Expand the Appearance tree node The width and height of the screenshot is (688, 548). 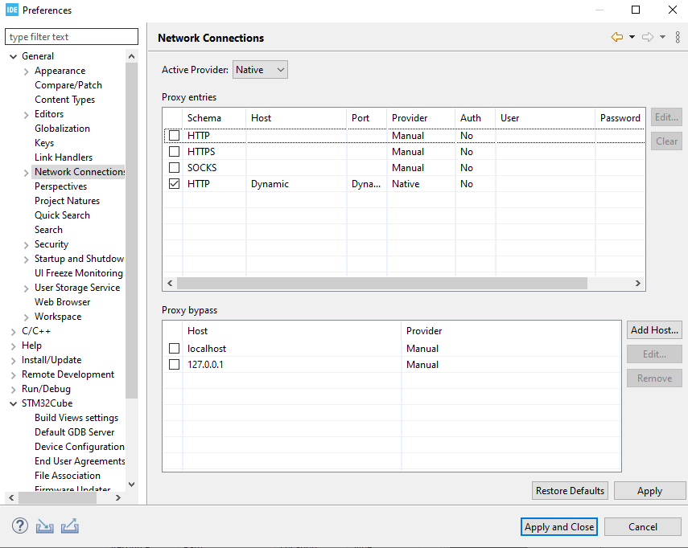[27, 72]
